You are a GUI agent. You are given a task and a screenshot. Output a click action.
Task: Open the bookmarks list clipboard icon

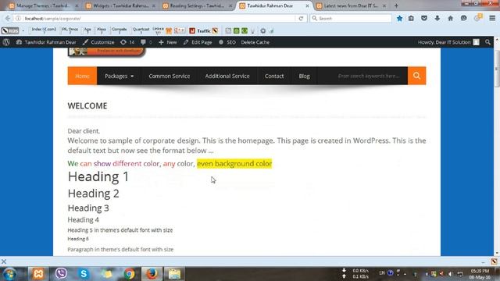coord(411,19)
